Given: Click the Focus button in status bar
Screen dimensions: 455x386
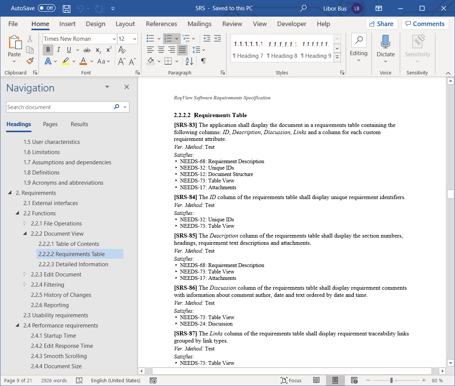Looking at the screenshot, I should pos(291,380).
